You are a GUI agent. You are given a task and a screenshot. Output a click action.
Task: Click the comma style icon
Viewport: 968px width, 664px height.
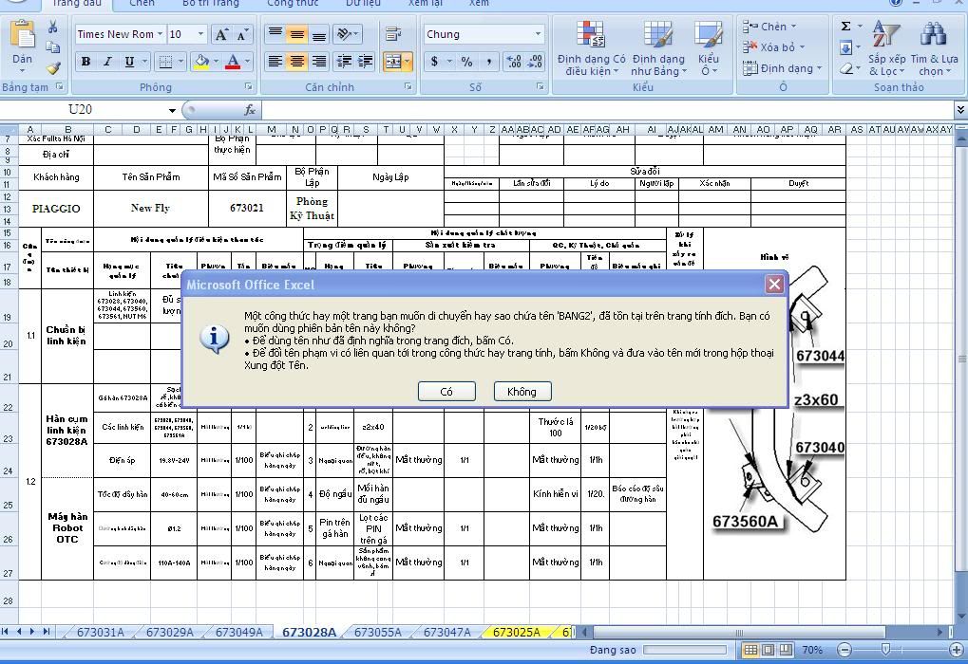coord(488,61)
